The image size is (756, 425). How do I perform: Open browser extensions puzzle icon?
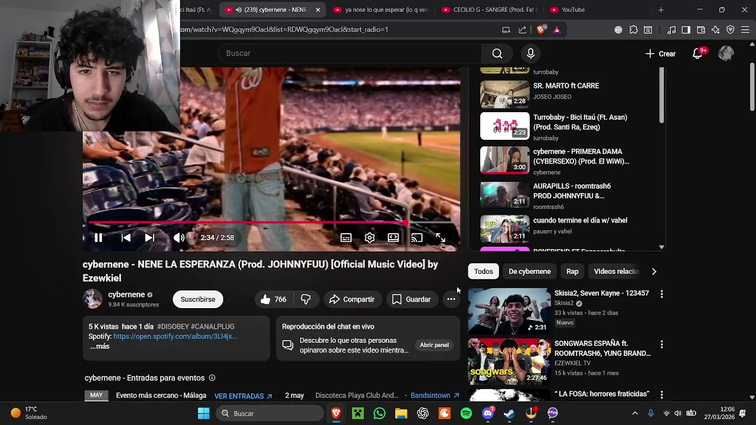633,30
